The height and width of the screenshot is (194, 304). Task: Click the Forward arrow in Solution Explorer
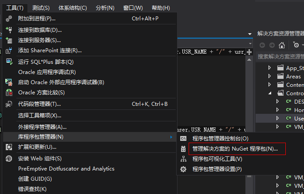point(272,45)
